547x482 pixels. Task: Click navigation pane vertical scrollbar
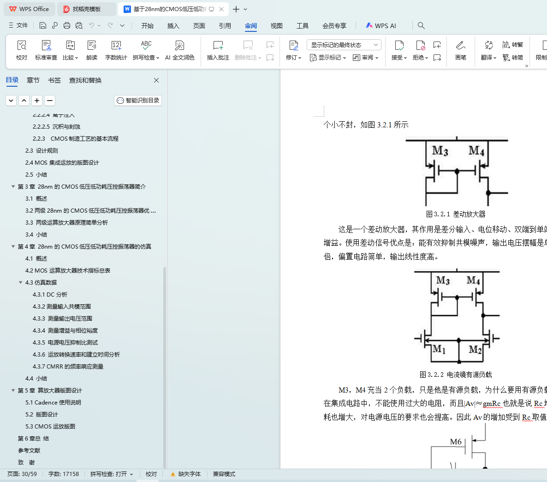[164, 368]
